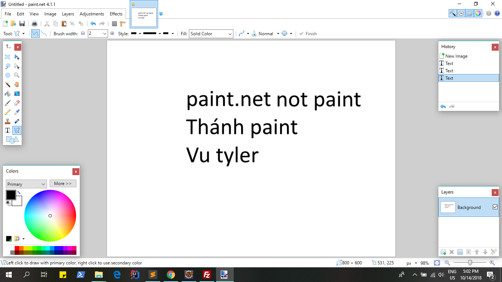
Task: Open the Effects menu
Action: click(116, 14)
